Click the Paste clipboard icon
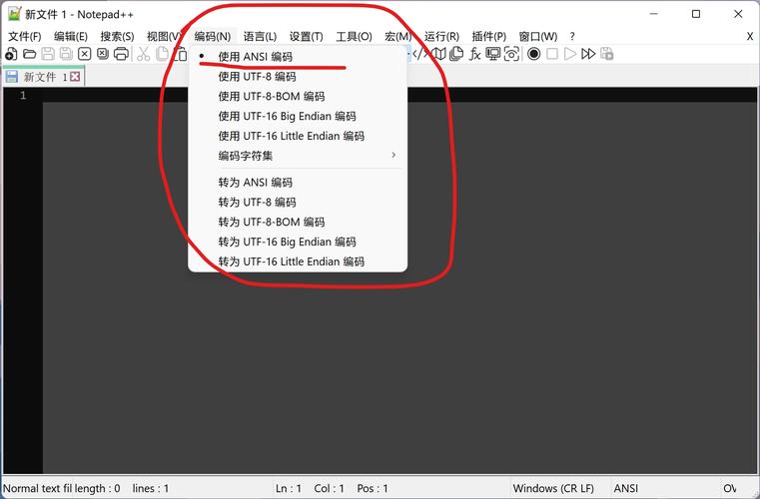This screenshot has width=760, height=499. (x=180, y=54)
